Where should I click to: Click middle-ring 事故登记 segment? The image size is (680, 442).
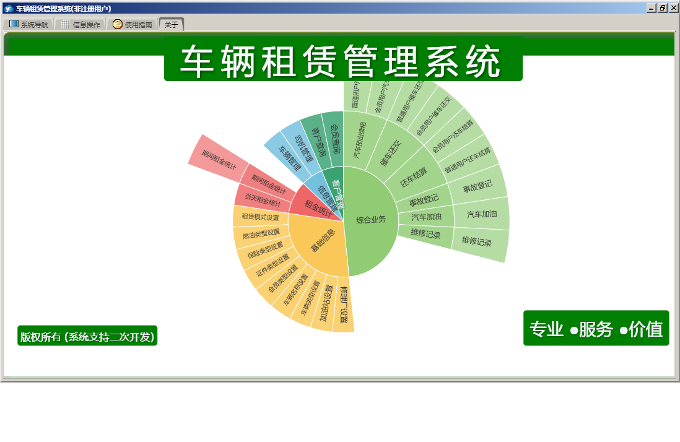click(424, 201)
